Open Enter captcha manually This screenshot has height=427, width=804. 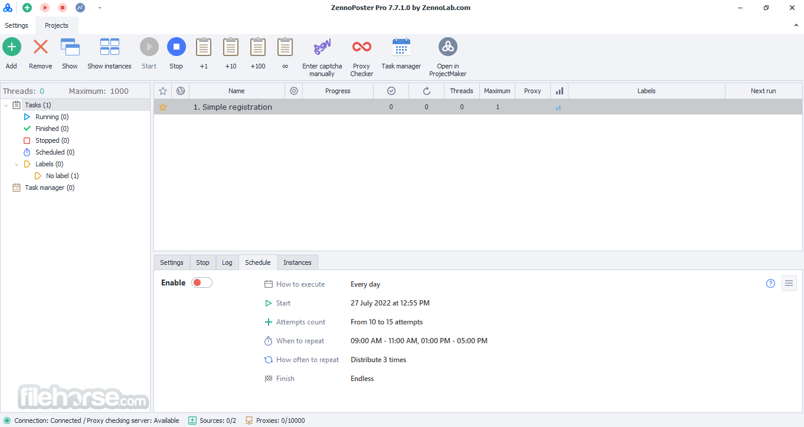[322, 57]
